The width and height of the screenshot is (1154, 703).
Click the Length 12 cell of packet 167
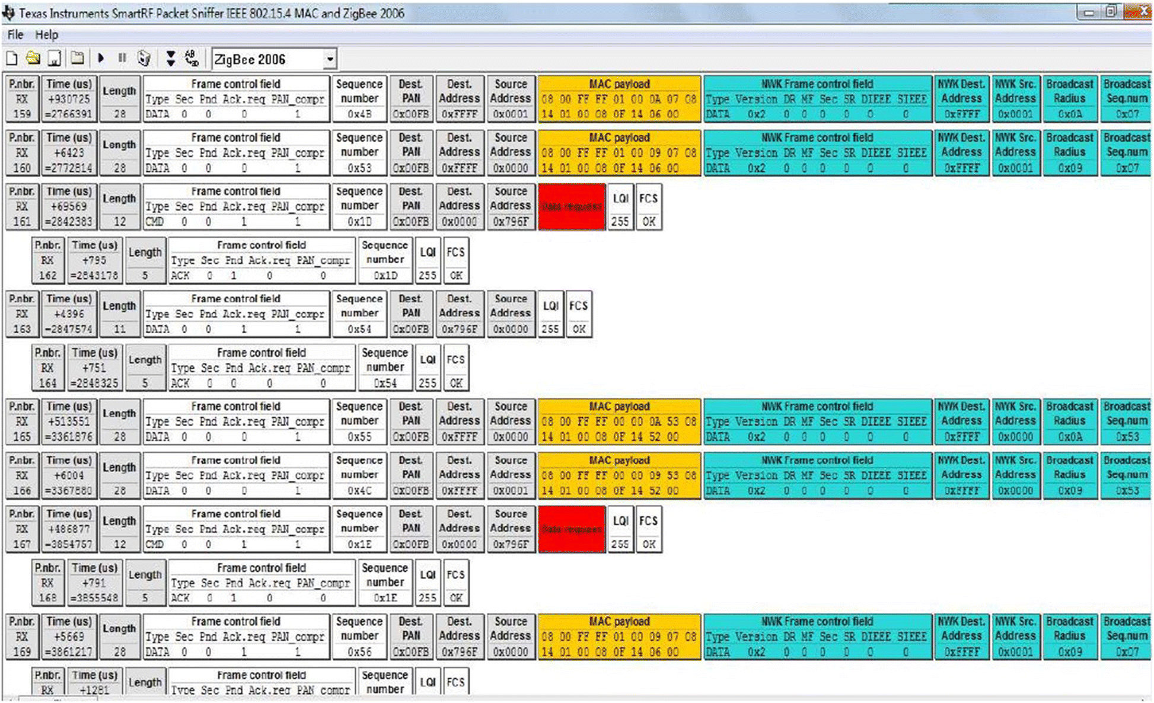point(120,529)
